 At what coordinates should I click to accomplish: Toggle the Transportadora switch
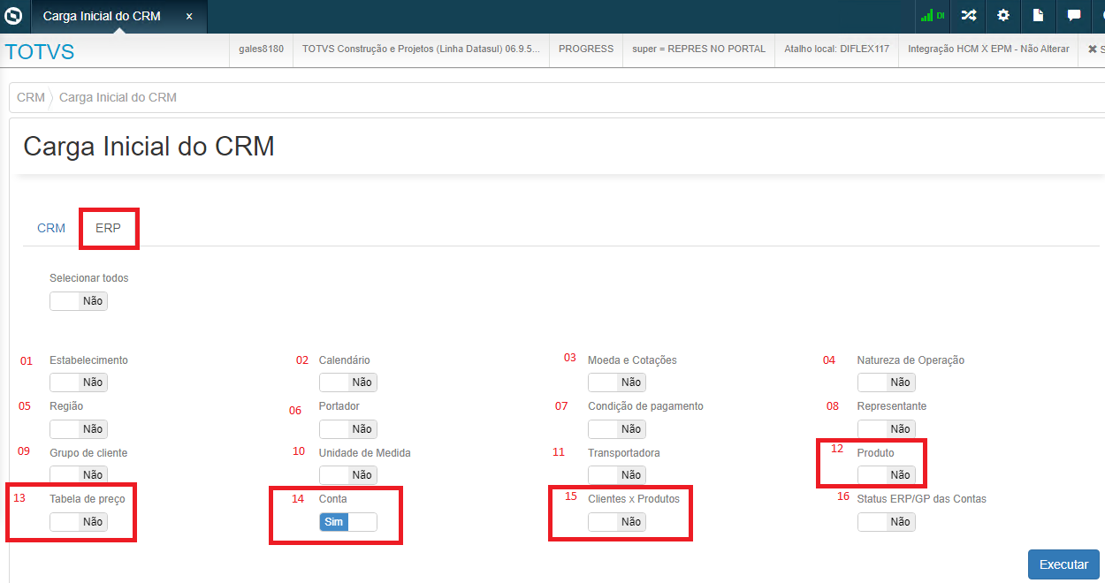(x=616, y=475)
